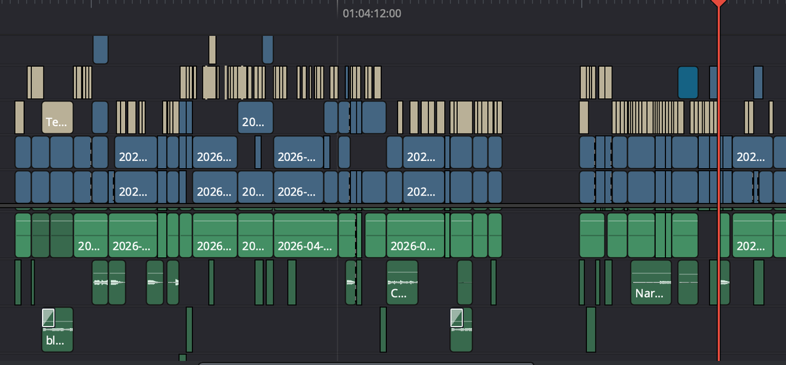The height and width of the screenshot is (365, 786).
Task: Select the 'C...' audio clip
Action: click(402, 283)
